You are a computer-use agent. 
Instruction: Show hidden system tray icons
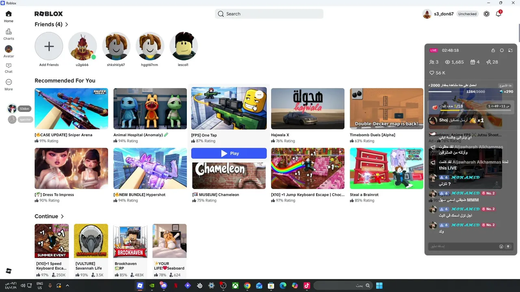pyautogui.click(x=67, y=286)
